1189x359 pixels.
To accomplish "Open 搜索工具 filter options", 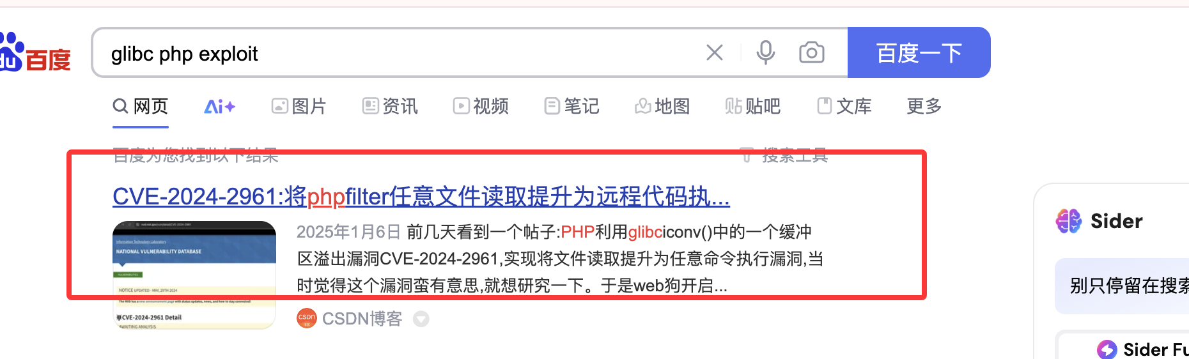I will pyautogui.click(x=786, y=155).
